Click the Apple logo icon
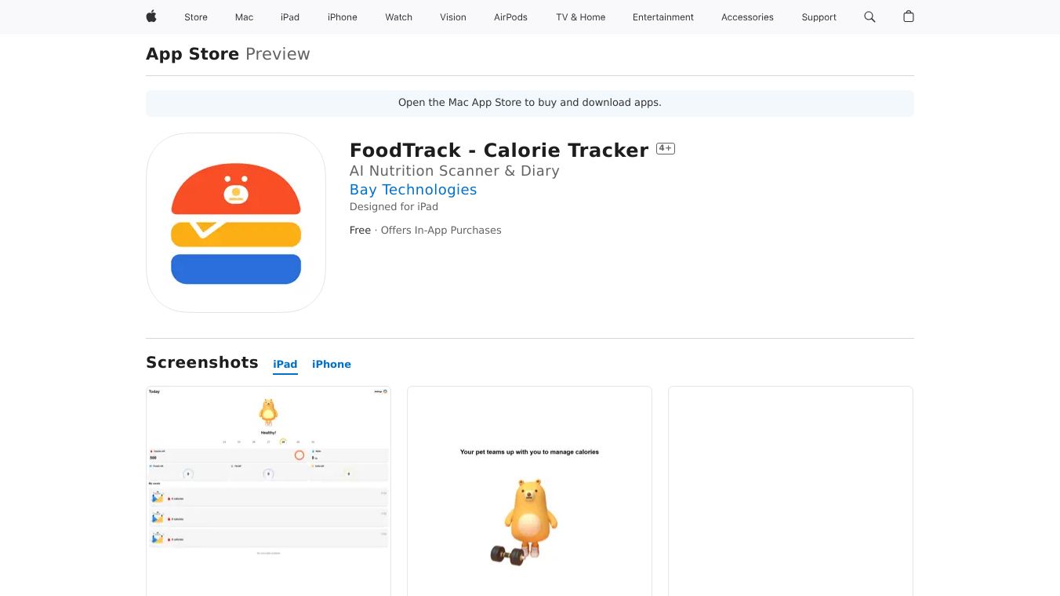The width and height of the screenshot is (1060, 596). point(151,16)
